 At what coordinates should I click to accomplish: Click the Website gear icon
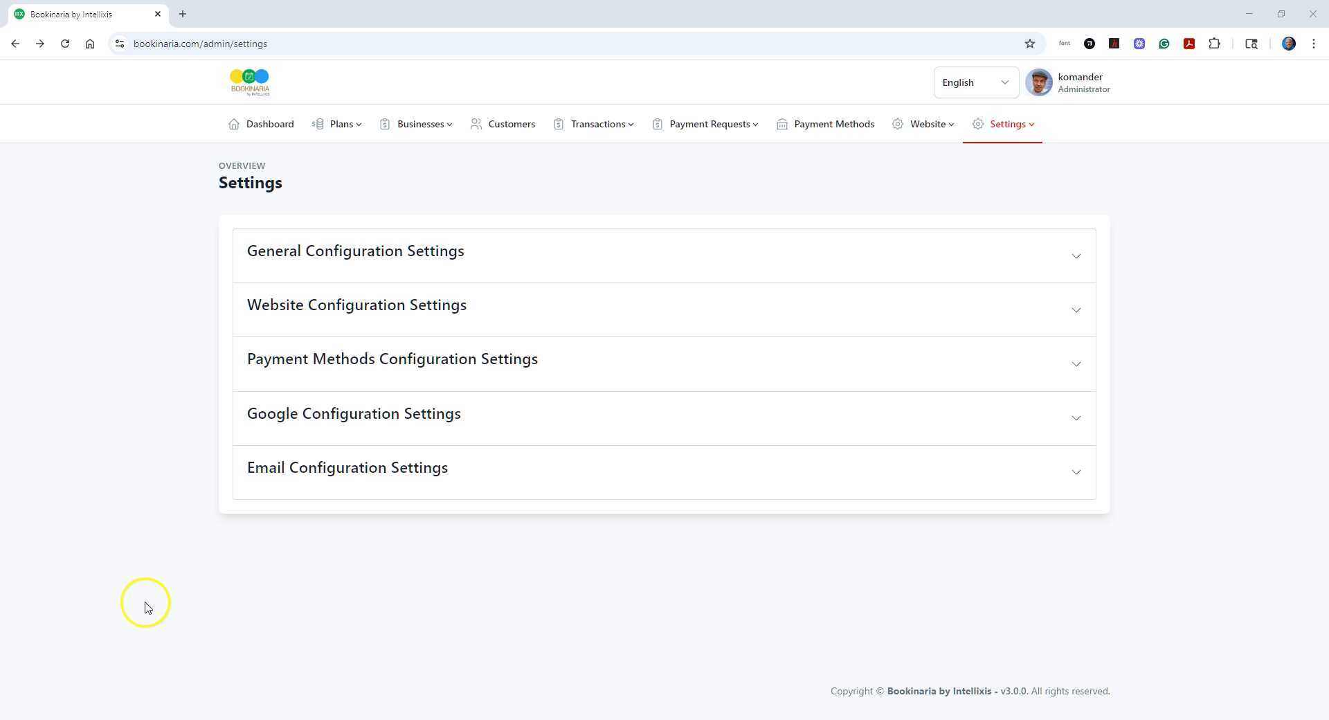pyautogui.click(x=897, y=124)
